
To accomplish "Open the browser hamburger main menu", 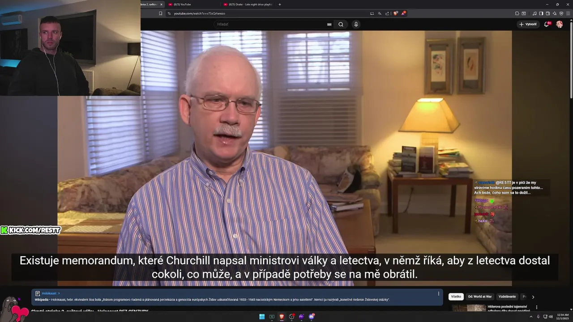I will click(568, 13).
